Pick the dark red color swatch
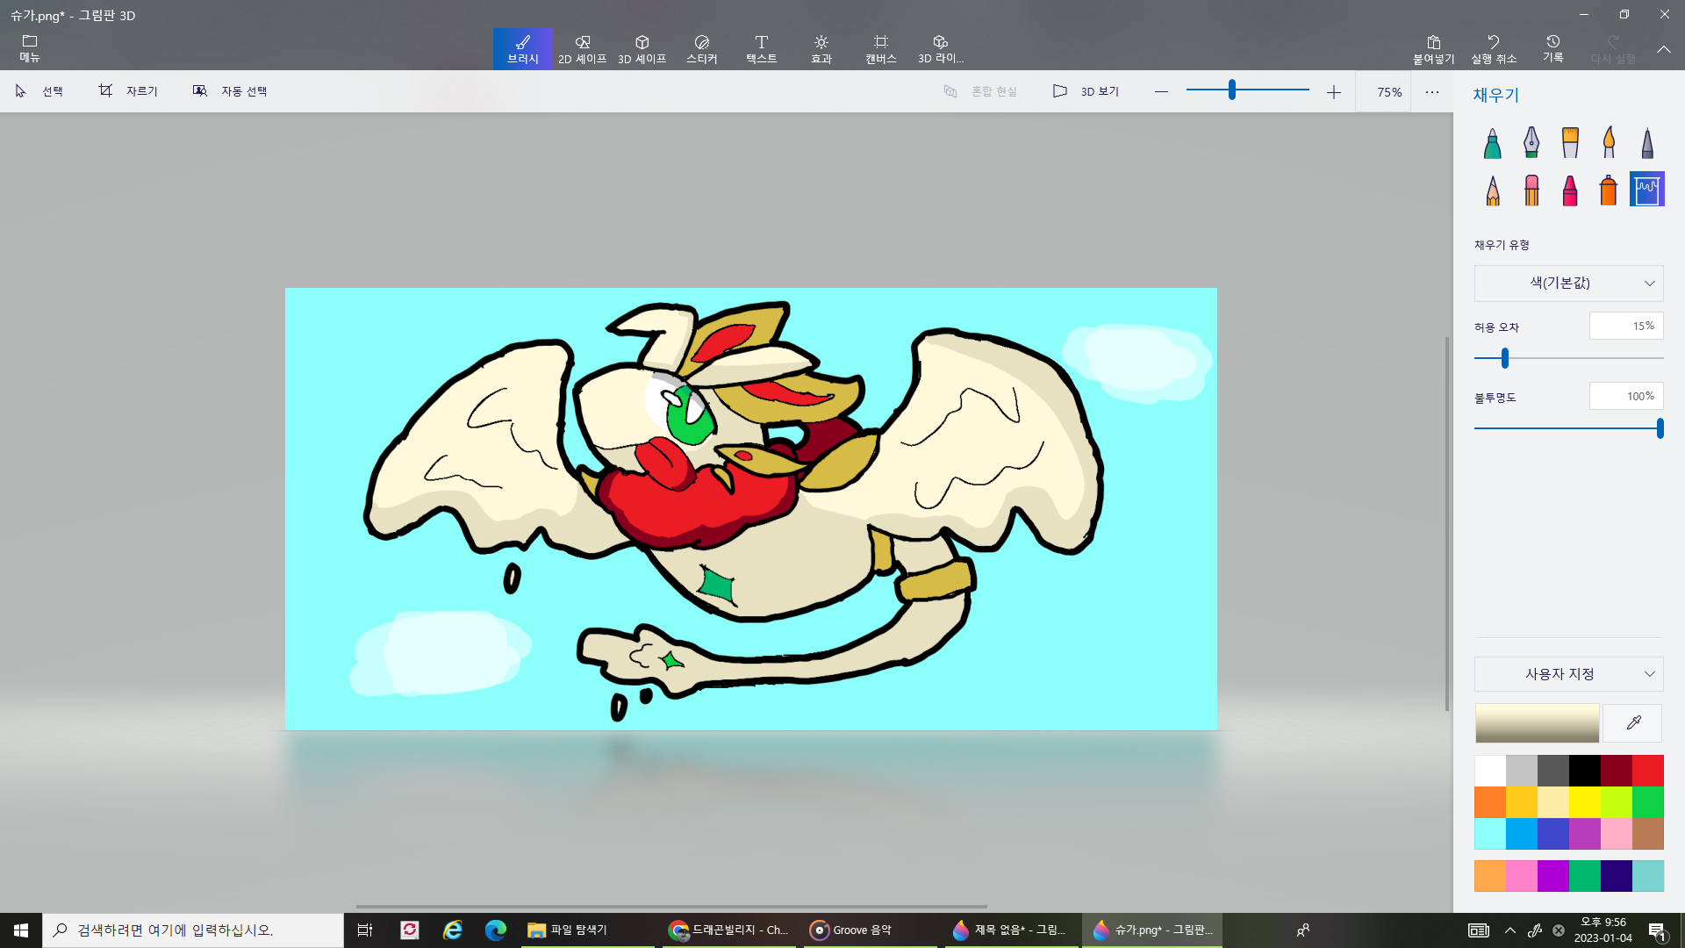 coord(1617,771)
